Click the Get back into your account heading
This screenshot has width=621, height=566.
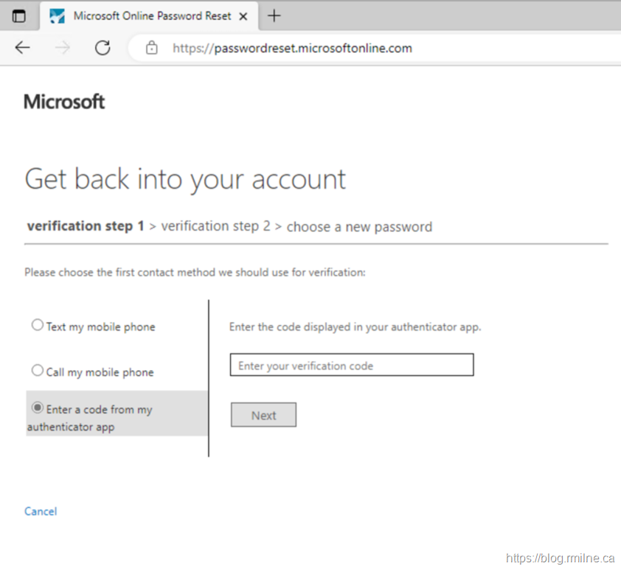(x=185, y=179)
